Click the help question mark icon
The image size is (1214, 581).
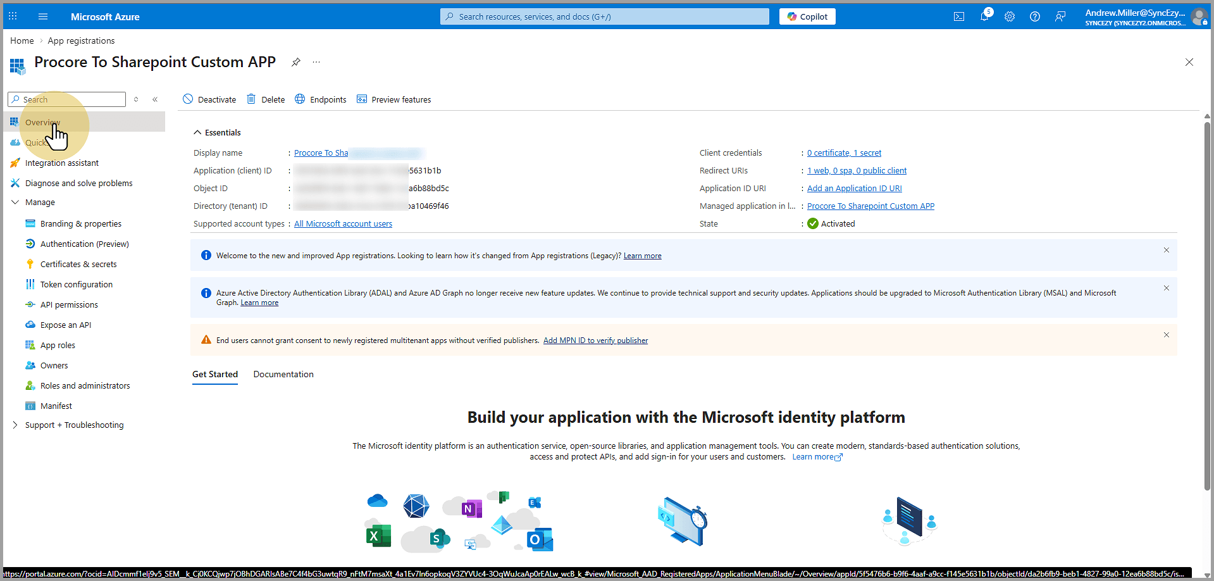pyautogui.click(x=1035, y=16)
